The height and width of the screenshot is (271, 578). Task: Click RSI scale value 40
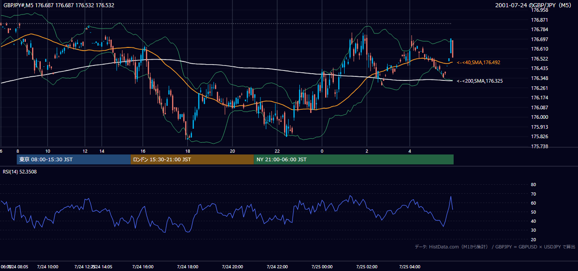click(x=533, y=221)
